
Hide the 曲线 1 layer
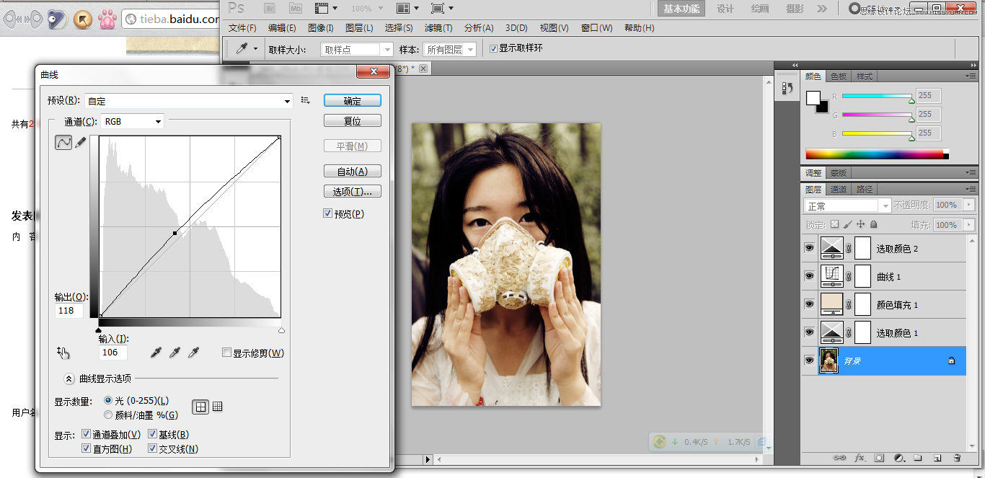point(809,276)
